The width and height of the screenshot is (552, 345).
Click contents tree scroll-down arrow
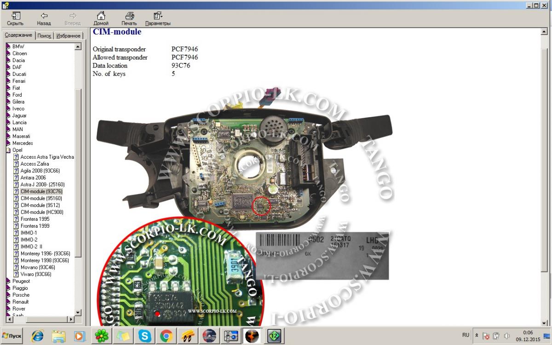[78, 312]
